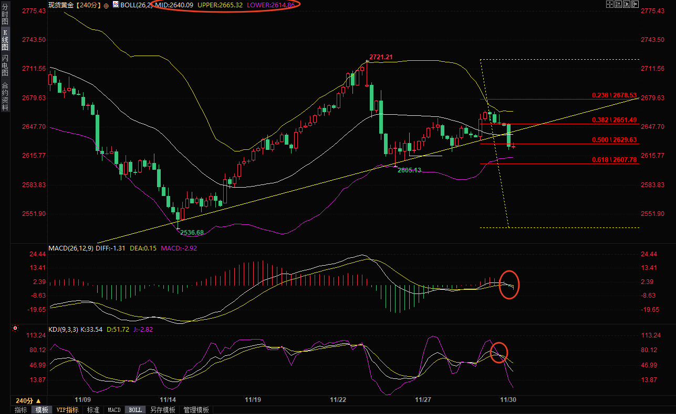Screen dimensions: 676x414
Task: Click the 0.618 | 2607.78 Fibonacci label
Action: pyautogui.click(x=614, y=159)
